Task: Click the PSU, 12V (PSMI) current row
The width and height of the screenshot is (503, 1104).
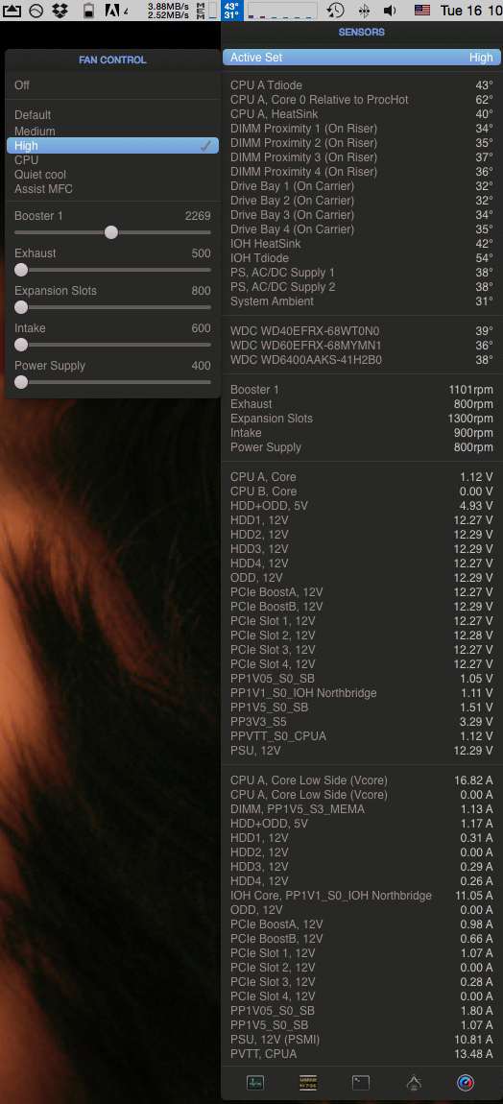Action: pos(361,1040)
